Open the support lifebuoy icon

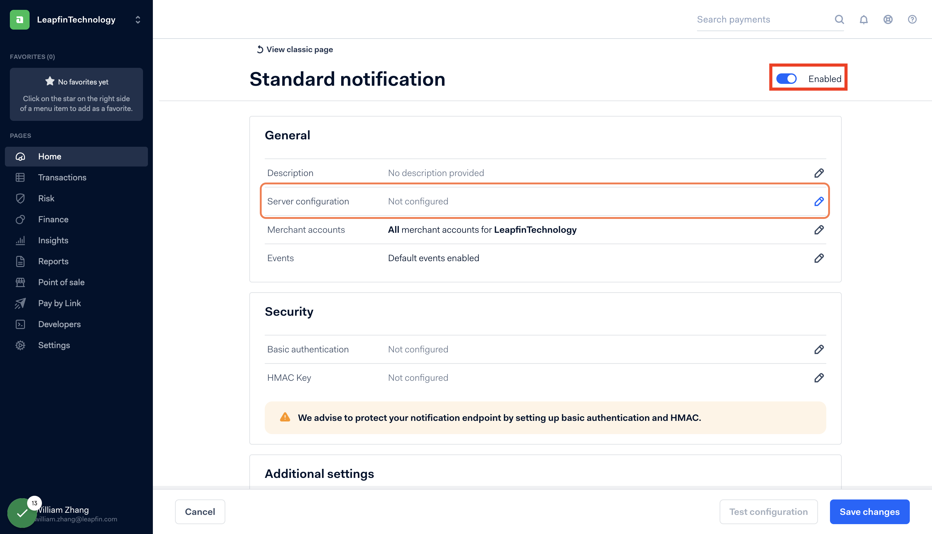click(x=888, y=19)
